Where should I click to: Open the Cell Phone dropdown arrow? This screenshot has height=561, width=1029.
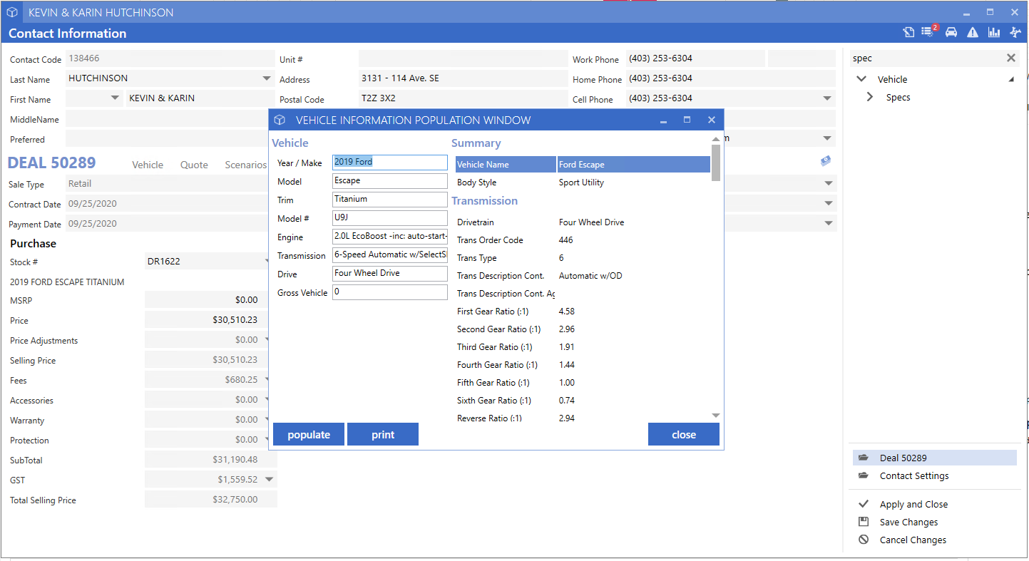pos(827,98)
